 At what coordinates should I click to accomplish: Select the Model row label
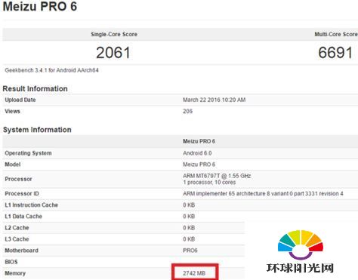[13, 165]
